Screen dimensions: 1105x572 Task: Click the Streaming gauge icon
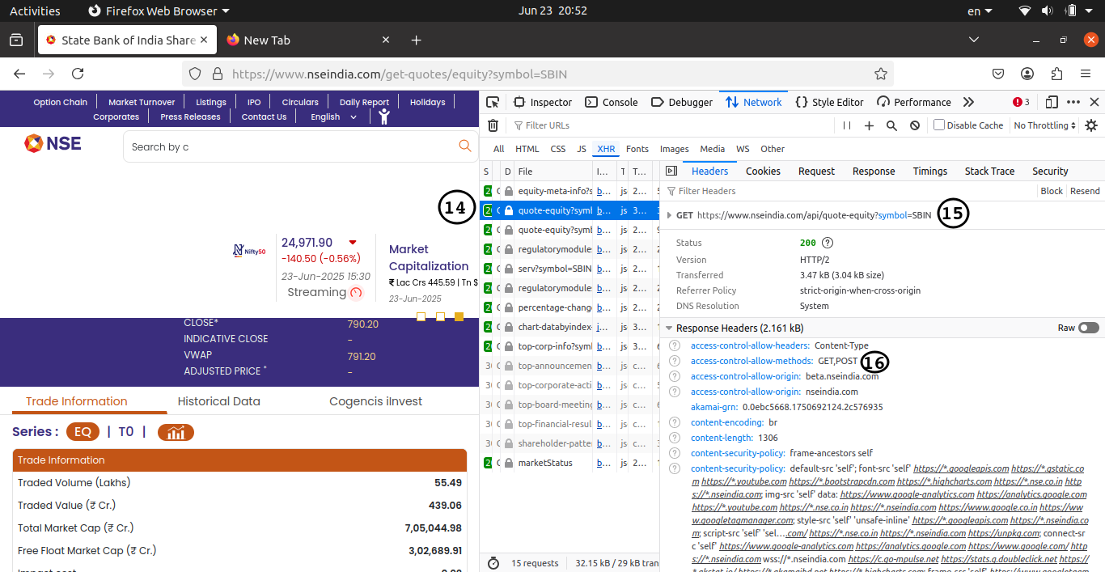pos(356,292)
